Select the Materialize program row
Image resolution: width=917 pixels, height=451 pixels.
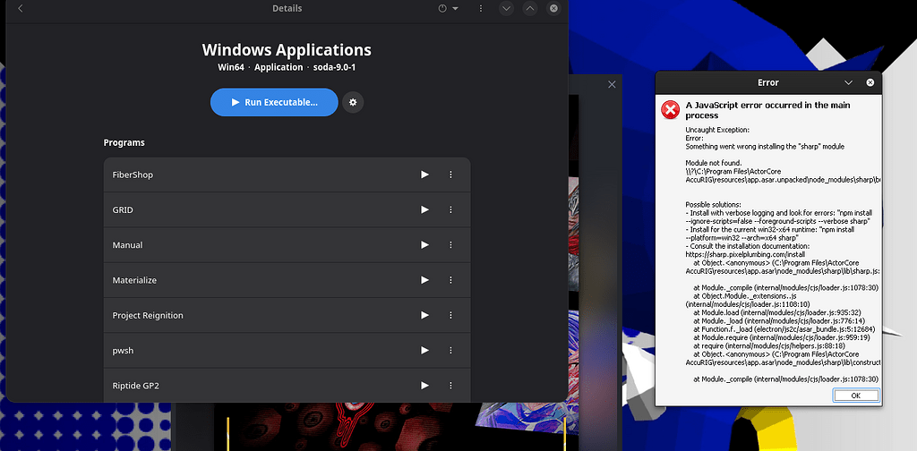tap(287, 280)
